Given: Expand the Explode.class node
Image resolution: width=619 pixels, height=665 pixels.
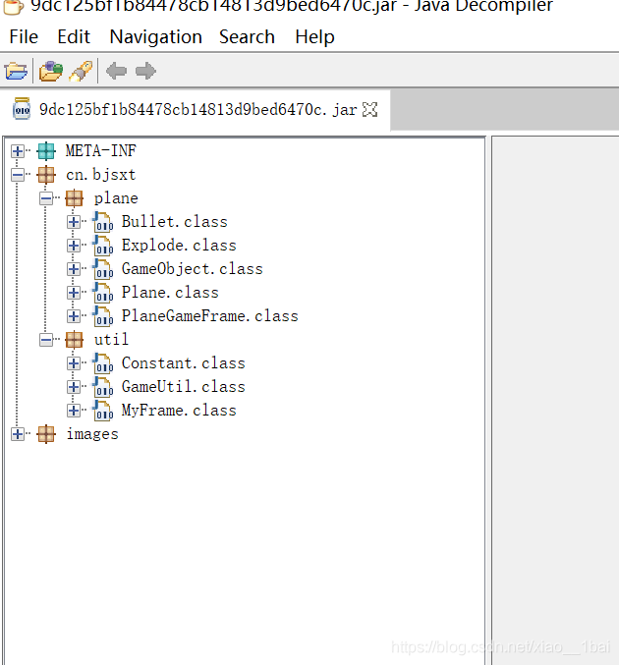Looking at the screenshot, I should [x=74, y=246].
